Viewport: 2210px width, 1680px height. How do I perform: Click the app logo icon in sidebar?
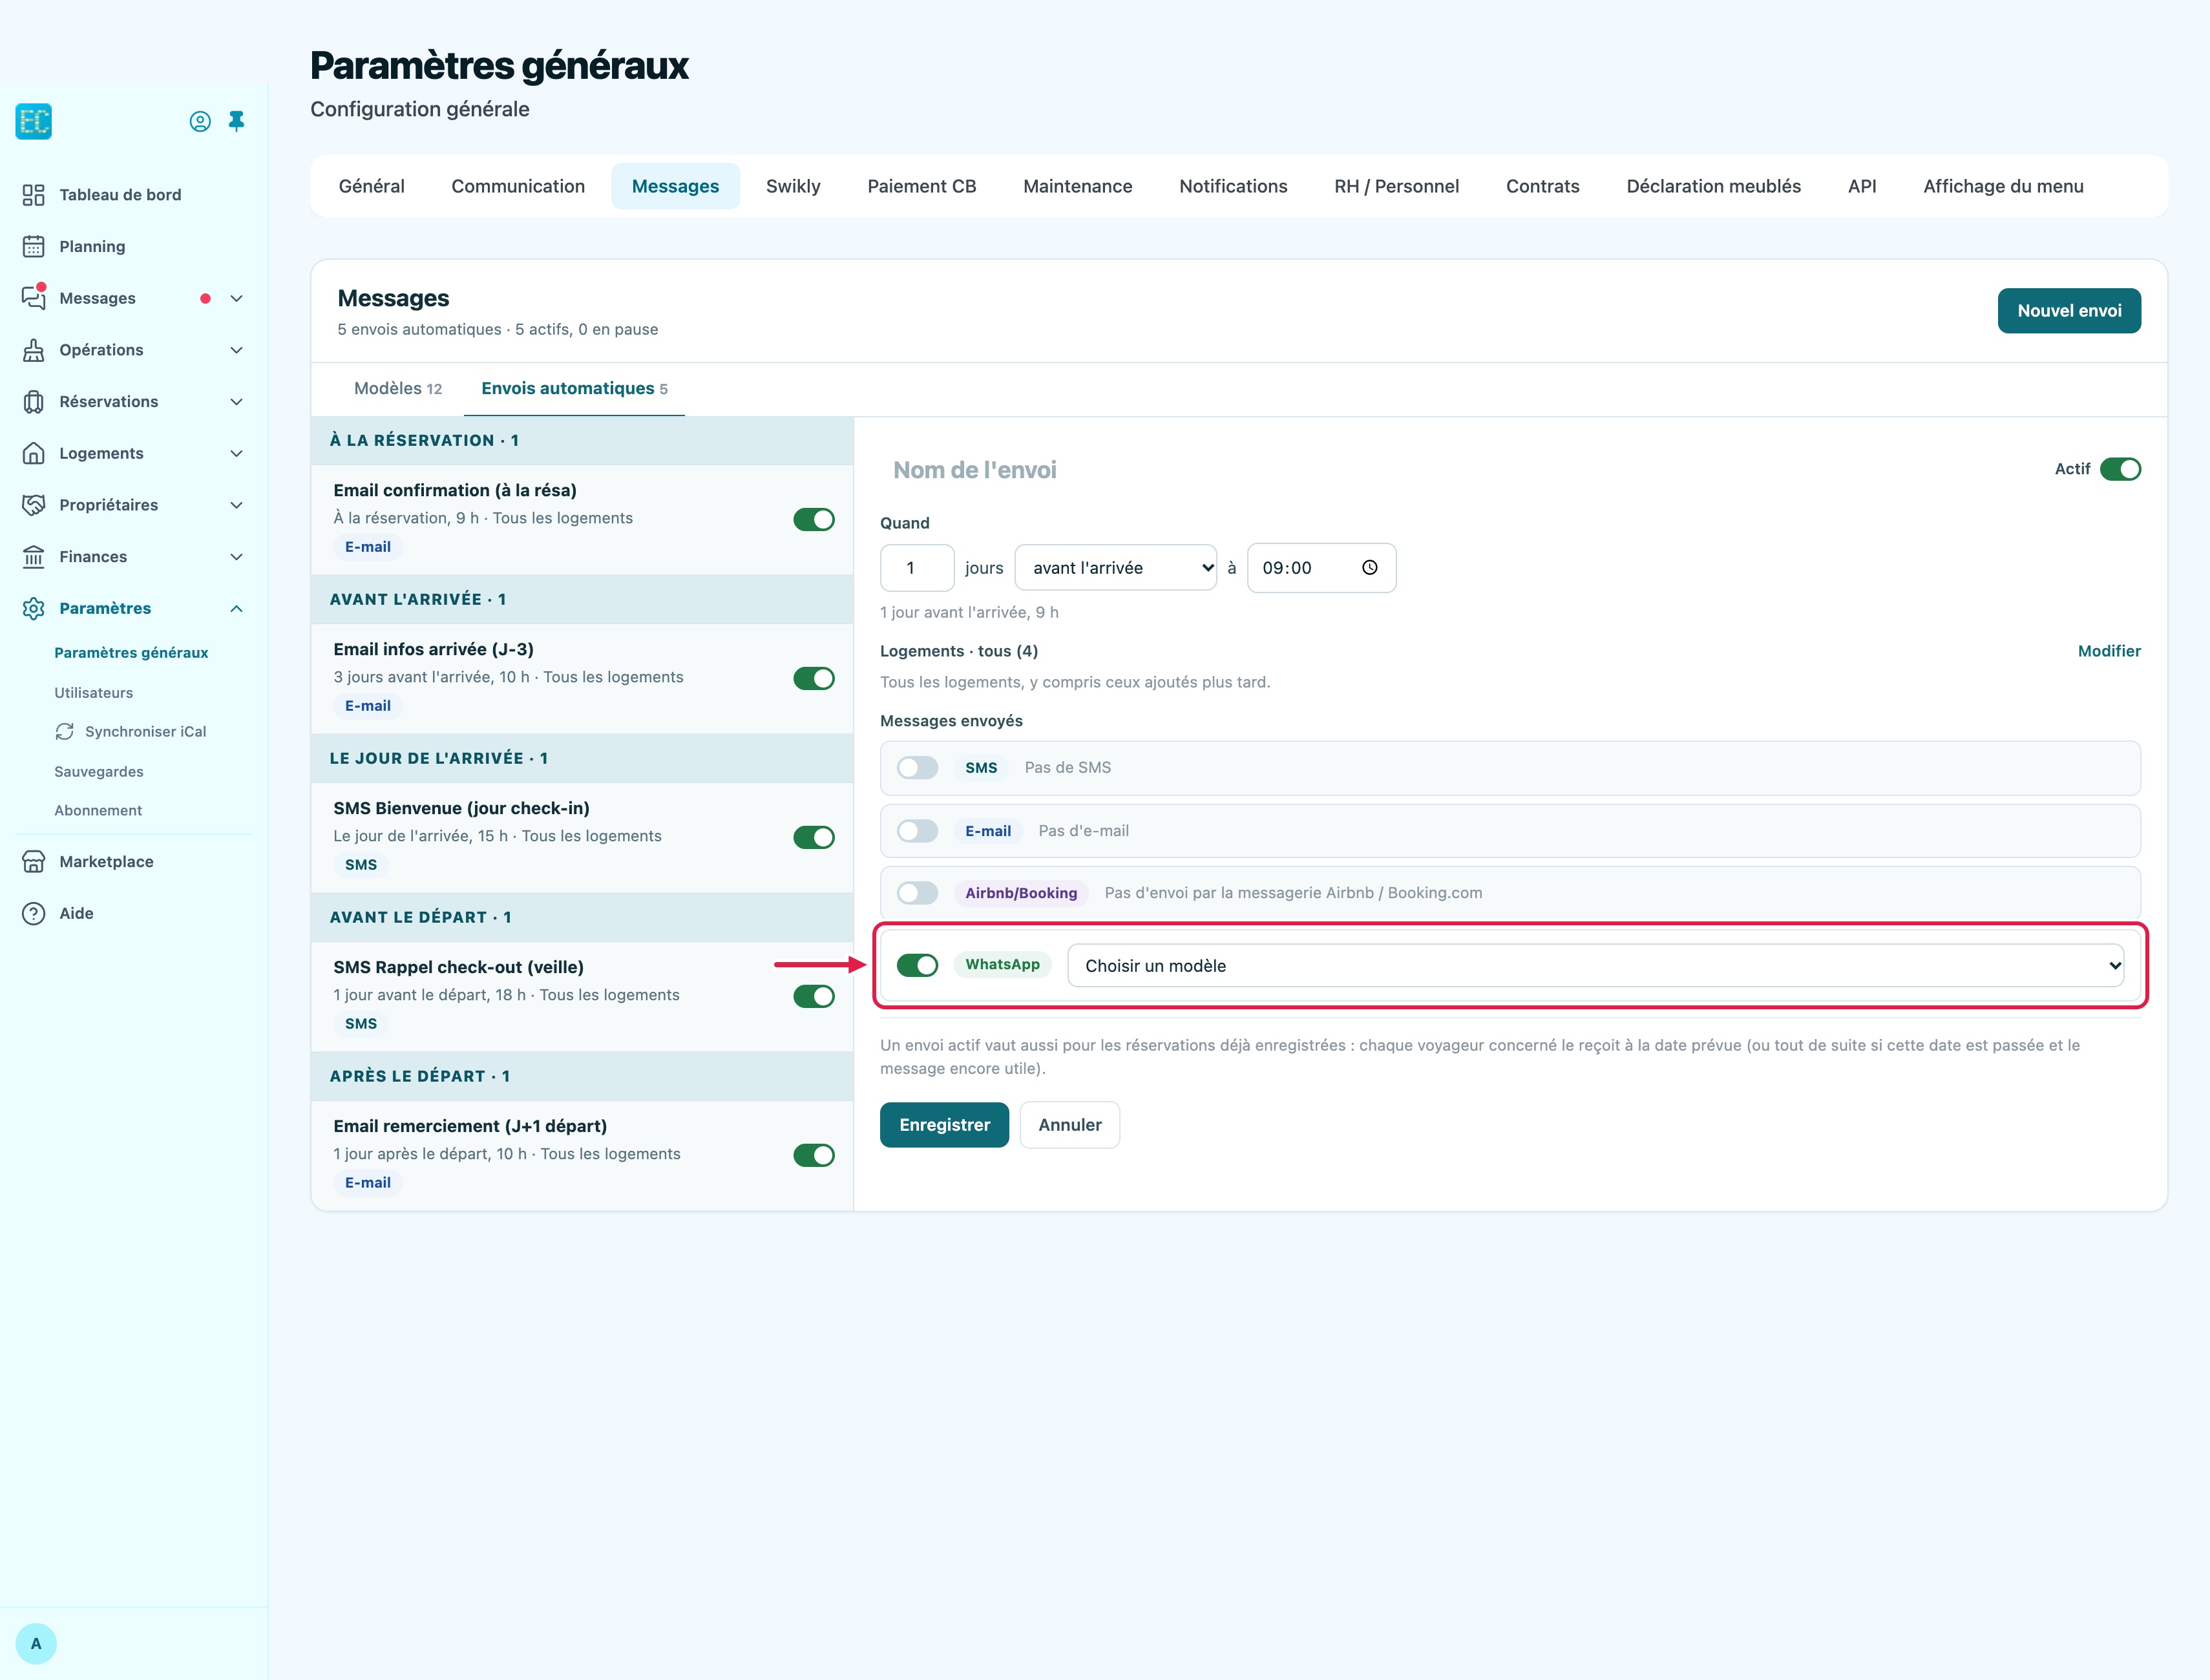tap(33, 121)
